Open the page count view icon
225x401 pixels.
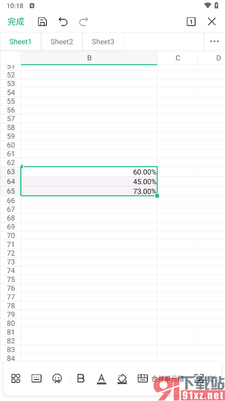tap(191, 22)
